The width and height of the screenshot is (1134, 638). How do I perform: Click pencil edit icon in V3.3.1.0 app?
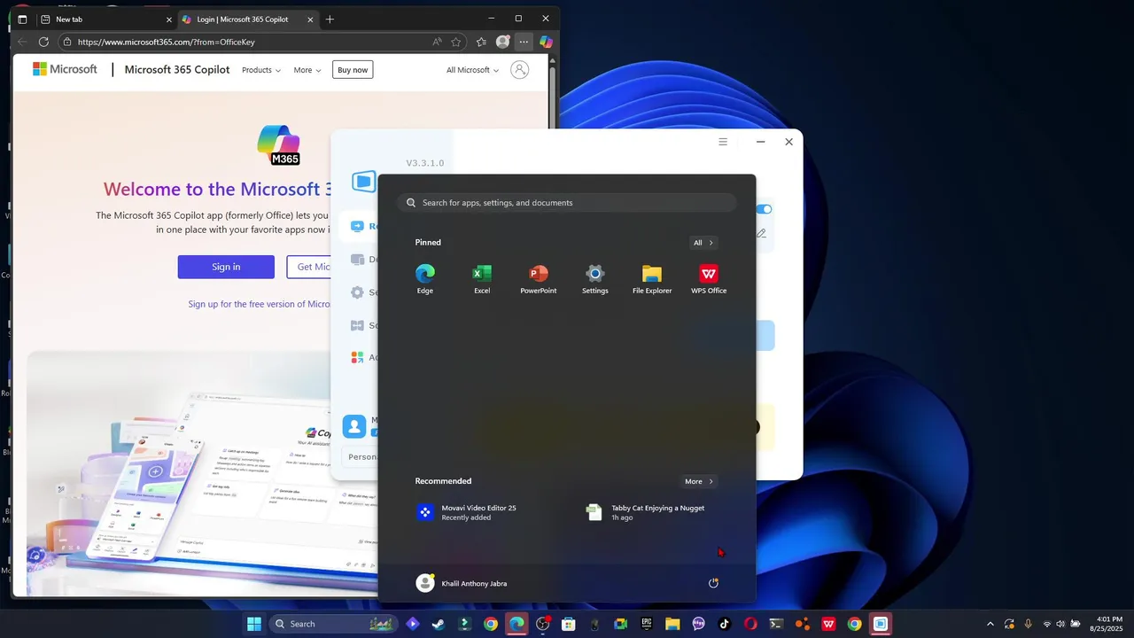tap(761, 234)
